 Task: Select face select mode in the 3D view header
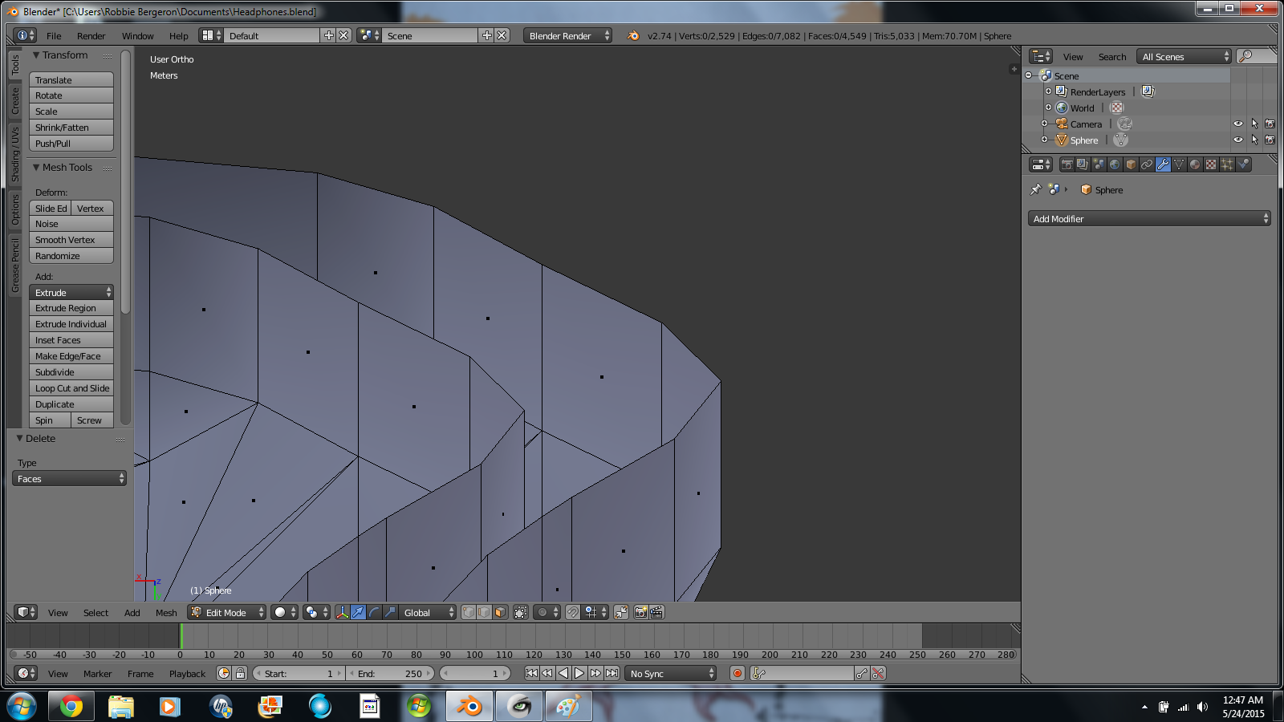(x=500, y=612)
